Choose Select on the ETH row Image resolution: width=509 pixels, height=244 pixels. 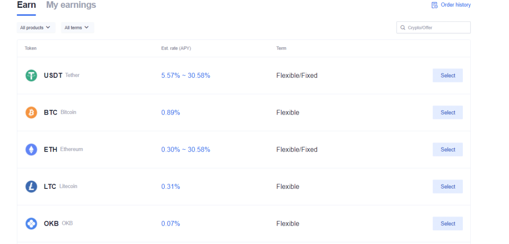click(x=448, y=149)
